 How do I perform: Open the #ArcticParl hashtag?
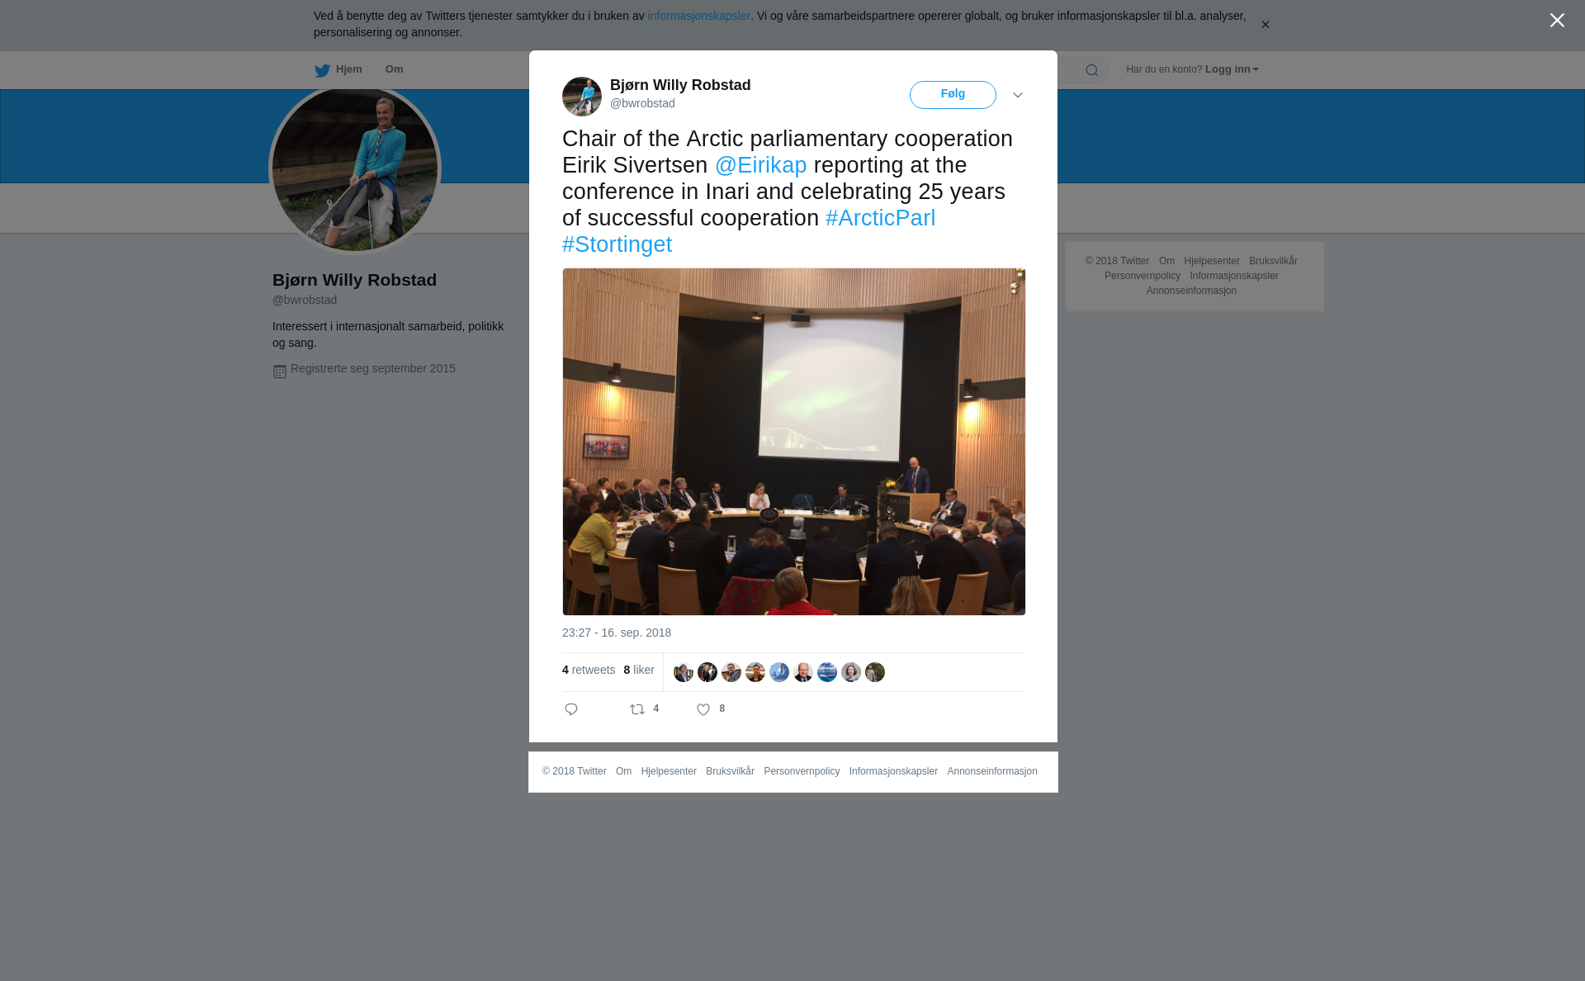(x=881, y=218)
